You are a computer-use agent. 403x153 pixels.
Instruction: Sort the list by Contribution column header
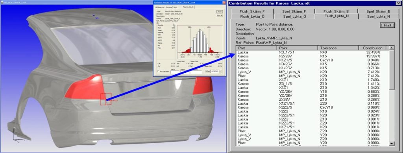tap(372, 48)
